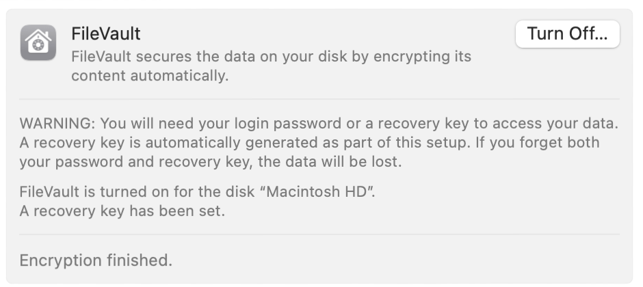Click the “Macintosh HD” disk name
This screenshot has height=287, width=643.
coord(317,191)
